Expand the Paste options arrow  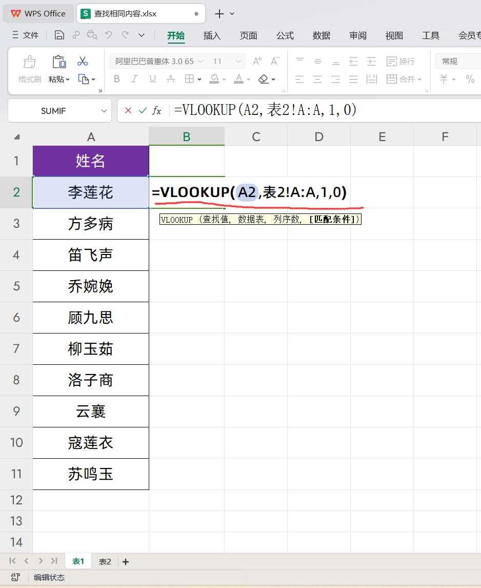68,80
